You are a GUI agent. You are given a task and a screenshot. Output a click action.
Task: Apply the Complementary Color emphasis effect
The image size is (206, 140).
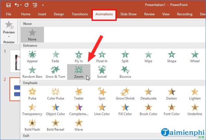[x=79, y=109]
